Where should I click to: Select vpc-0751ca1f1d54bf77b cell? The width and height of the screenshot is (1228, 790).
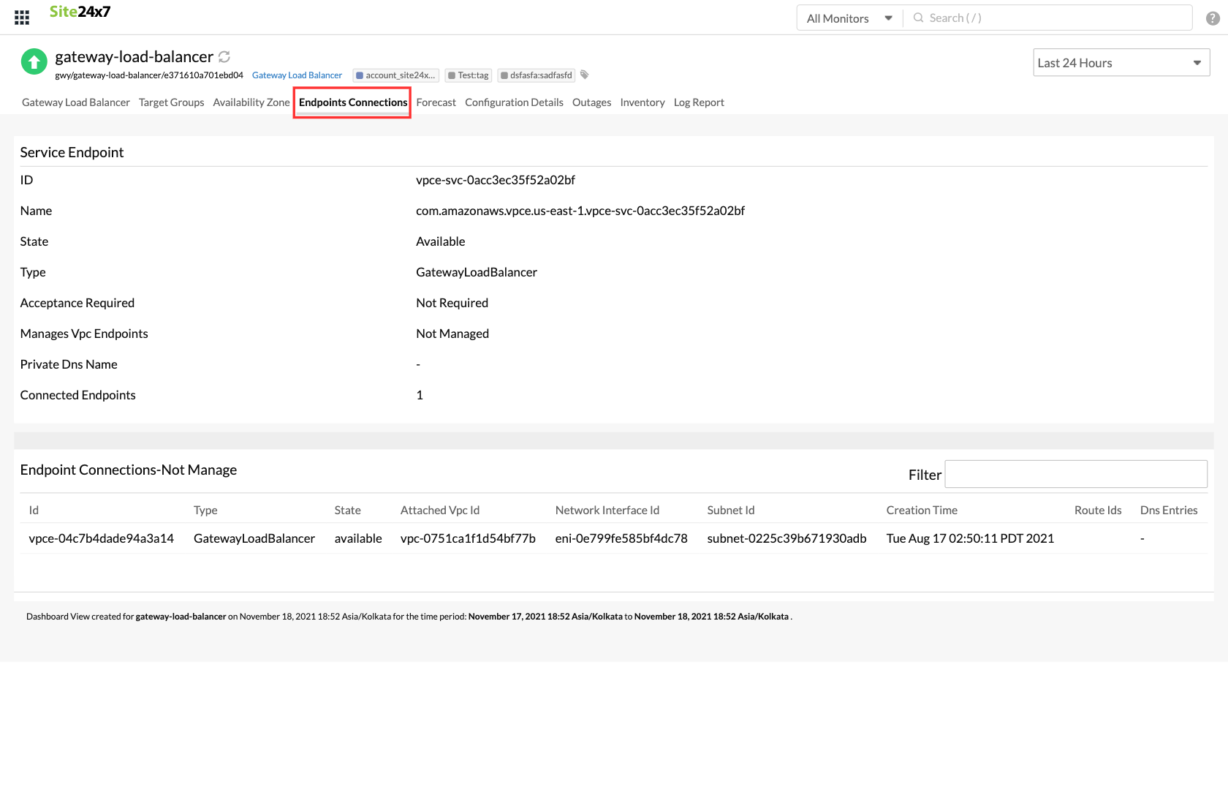(468, 538)
